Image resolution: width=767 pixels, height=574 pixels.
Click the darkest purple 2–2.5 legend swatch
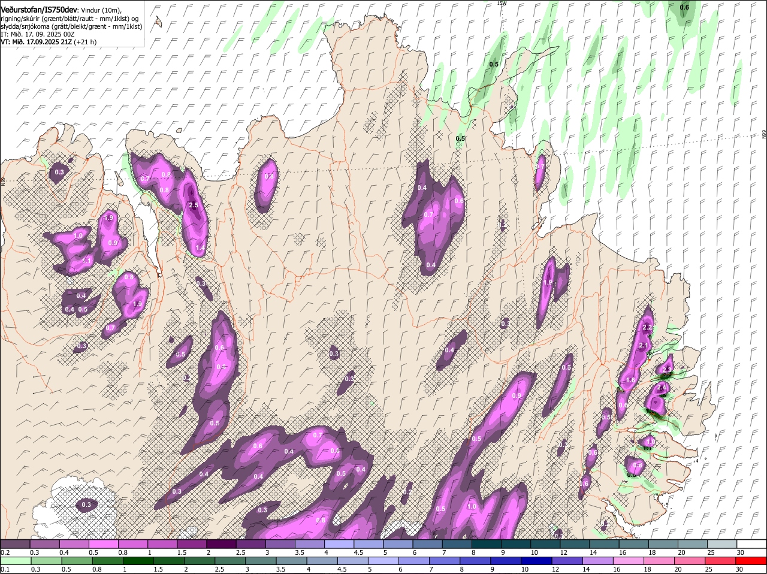click(x=221, y=544)
